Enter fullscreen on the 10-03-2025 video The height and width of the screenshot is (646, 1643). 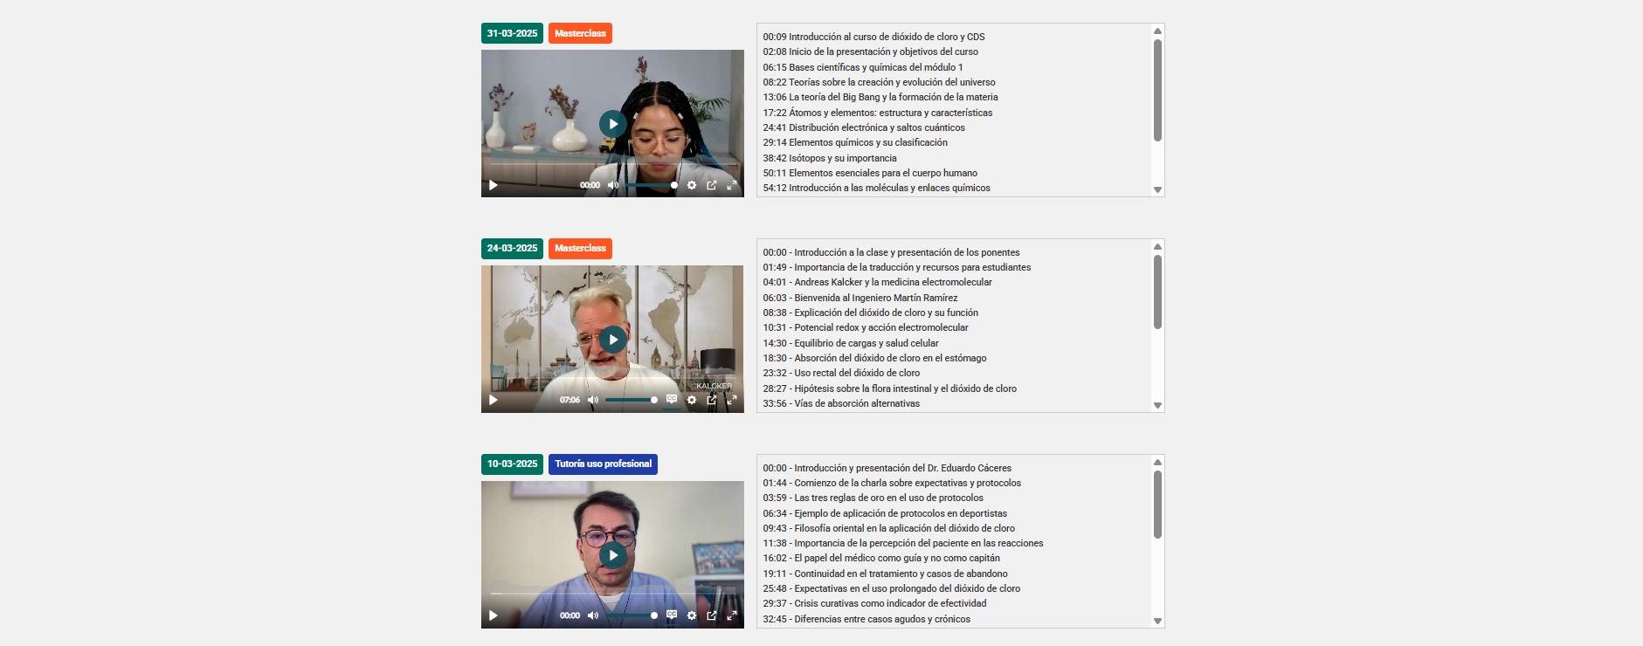732,615
